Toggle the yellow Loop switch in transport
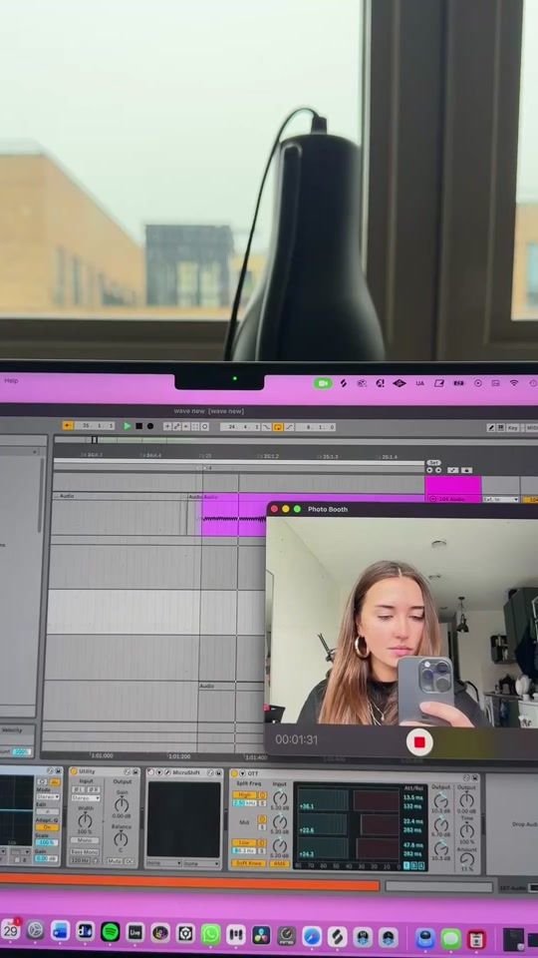The height and width of the screenshot is (958, 538). tap(278, 427)
